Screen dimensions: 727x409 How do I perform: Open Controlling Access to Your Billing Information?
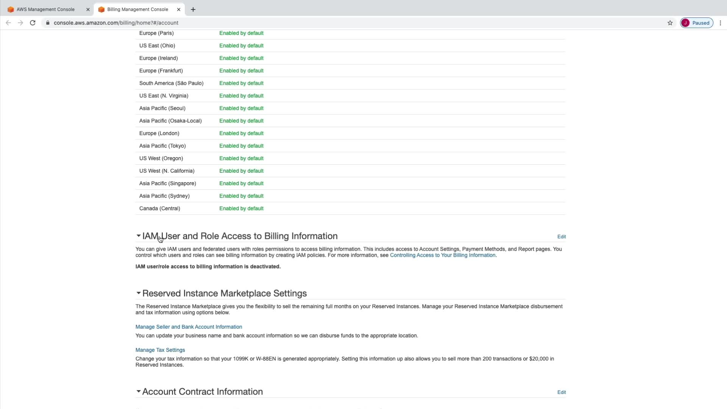(x=443, y=255)
